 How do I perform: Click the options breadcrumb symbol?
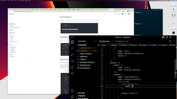(x=163, y=45)
